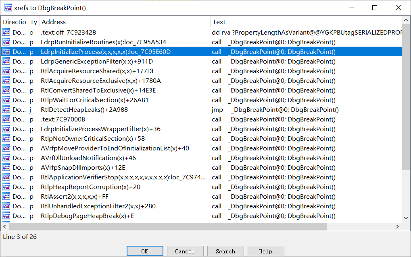Click the Help button
The height and width of the screenshot is (257, 411).
(265, 251)
